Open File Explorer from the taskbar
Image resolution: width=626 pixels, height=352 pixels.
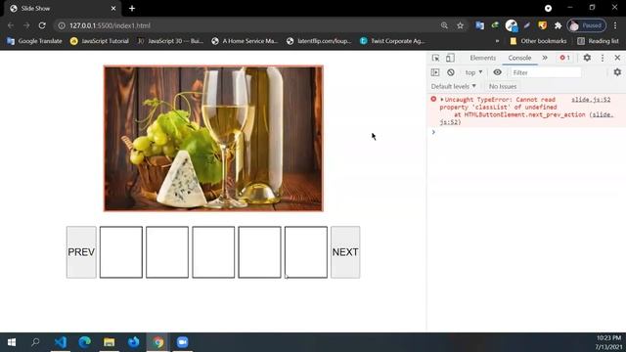point(109,342)
